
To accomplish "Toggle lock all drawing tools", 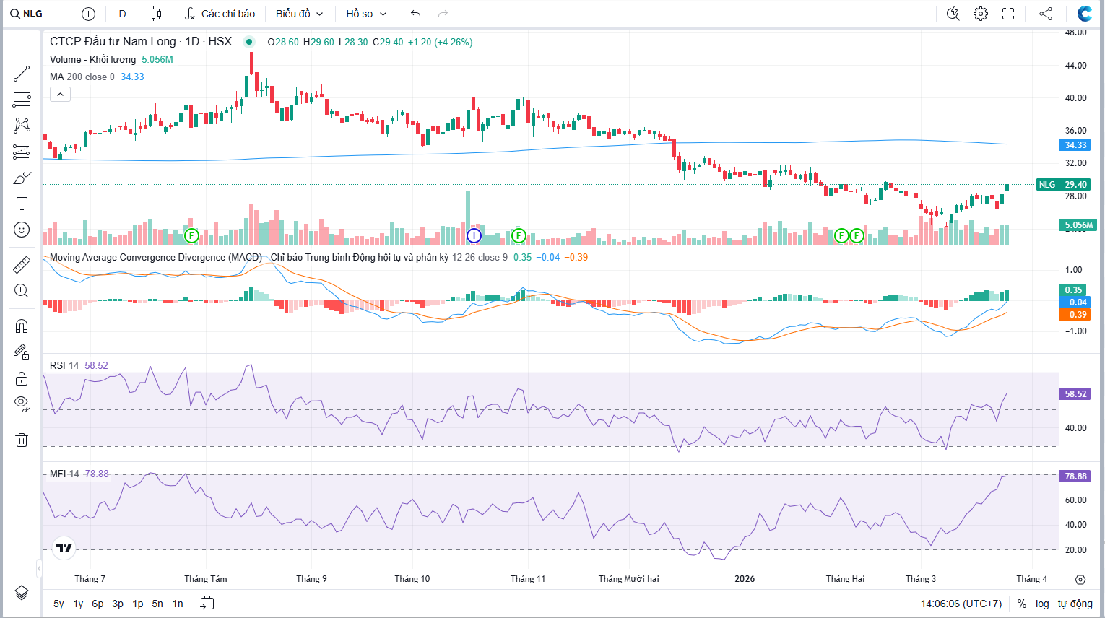I will pos(22,378).
